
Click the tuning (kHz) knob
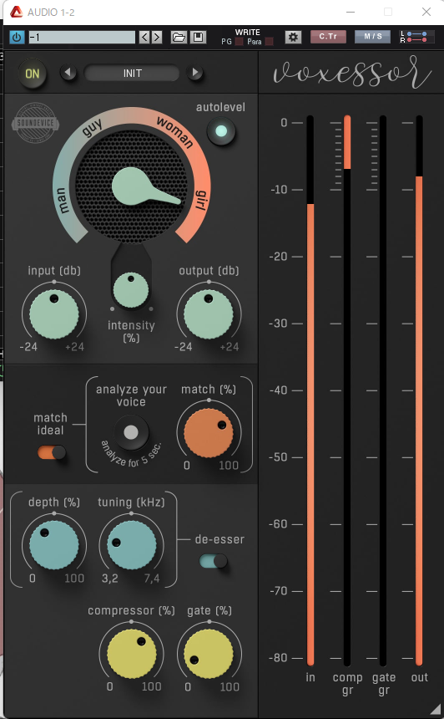pos(131,545)
